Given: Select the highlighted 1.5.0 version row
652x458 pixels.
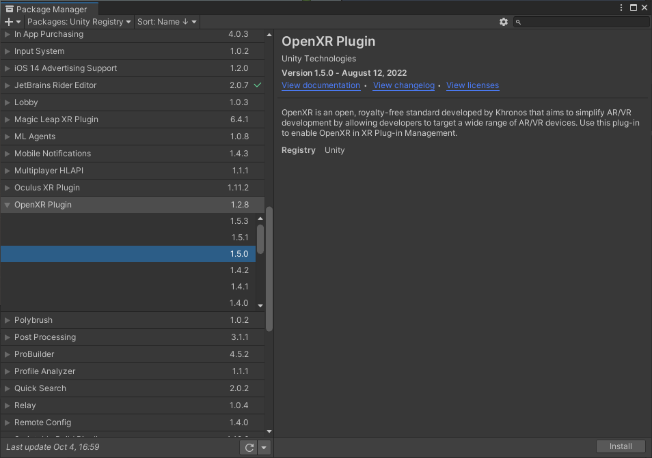Looking at the screenshot, I should point(128,254).
